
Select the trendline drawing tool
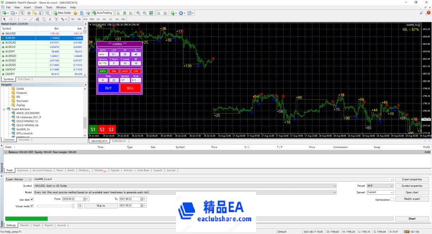point(31,19)
